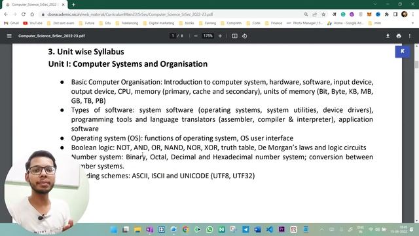This screenshot has height=236, width=419.
Task: Open the browser home page
Action: click(x=32, y=14)
